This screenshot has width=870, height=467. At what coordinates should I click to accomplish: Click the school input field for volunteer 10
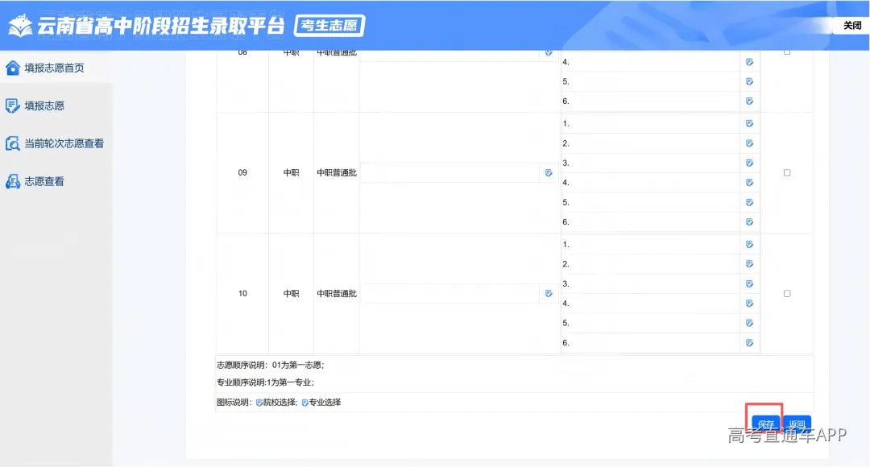tap(450, 293)
